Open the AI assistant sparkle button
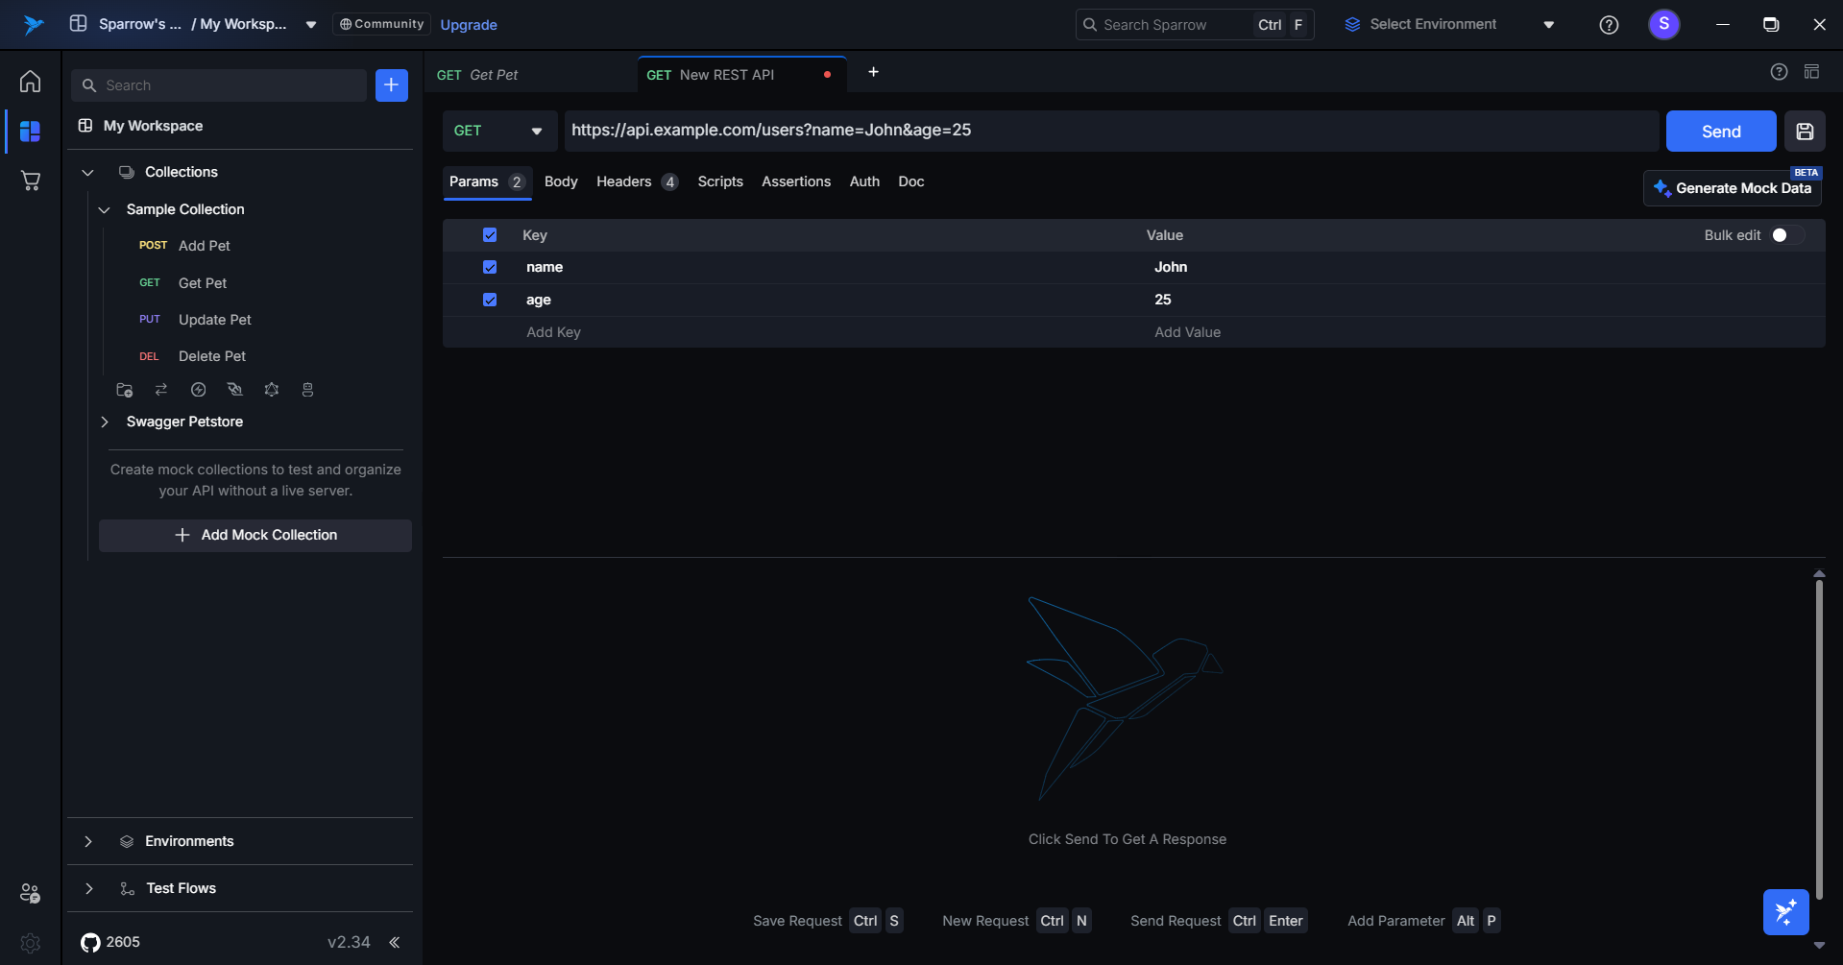This screenshot has width=1843, height=965. tap(1785, 911)
